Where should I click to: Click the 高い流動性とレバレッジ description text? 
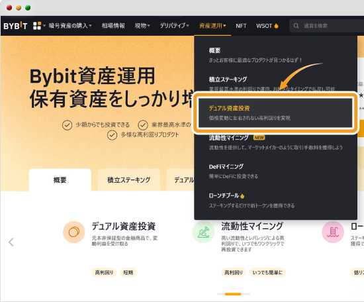point(253,244)
